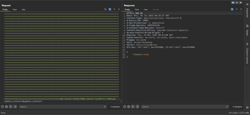The image size is (250, 115).
Task: Click the X-Sucuri-Id header line
Action: 137,21
